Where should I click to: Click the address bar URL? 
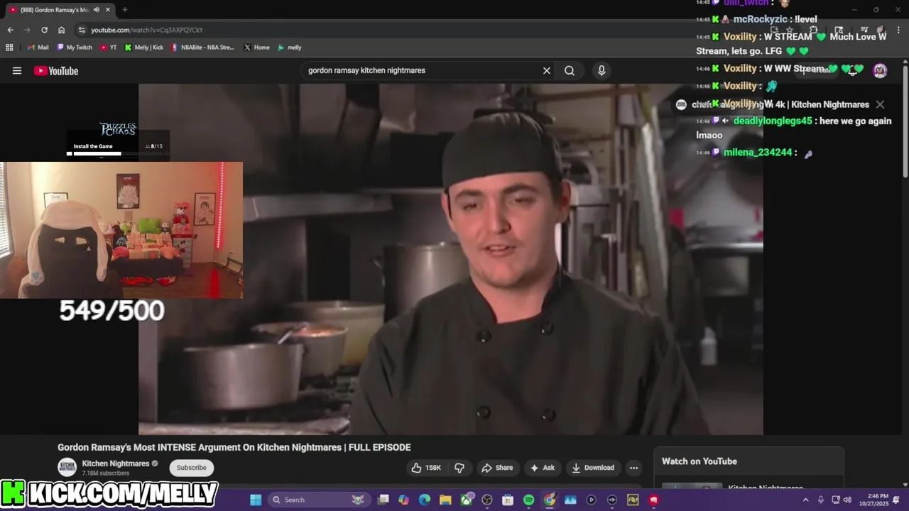coord(147,30)
